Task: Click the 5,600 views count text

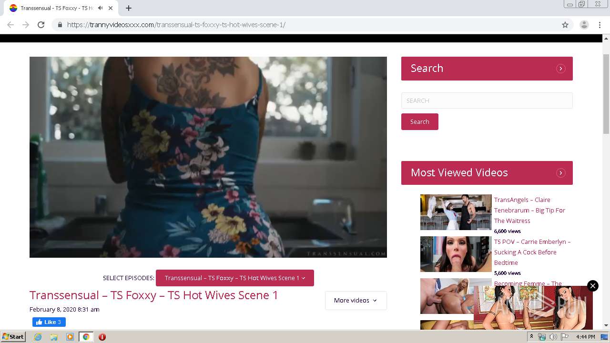Action: [x=508, y=273]
